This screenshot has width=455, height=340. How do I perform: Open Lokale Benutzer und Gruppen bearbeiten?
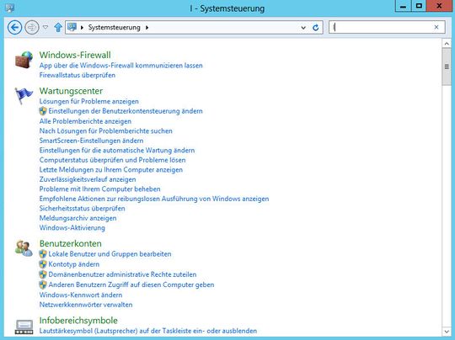tap(110, 254)
